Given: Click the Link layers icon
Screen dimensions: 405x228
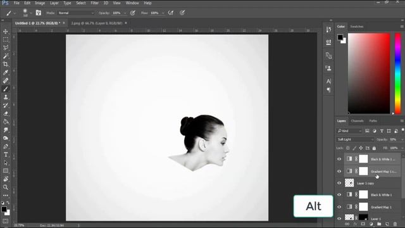Looking at the screenshot, I should pos(347,224).
